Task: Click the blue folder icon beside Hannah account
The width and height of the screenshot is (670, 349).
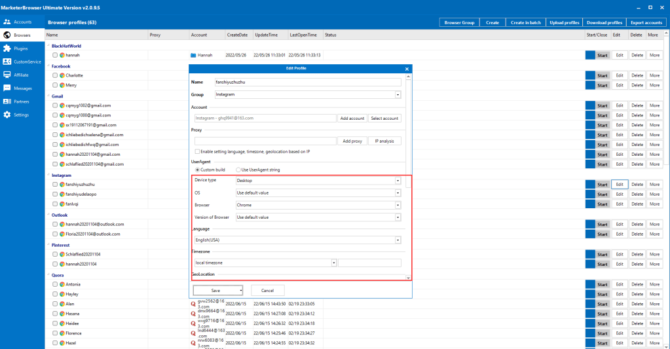Action: (x=193, y=56)
